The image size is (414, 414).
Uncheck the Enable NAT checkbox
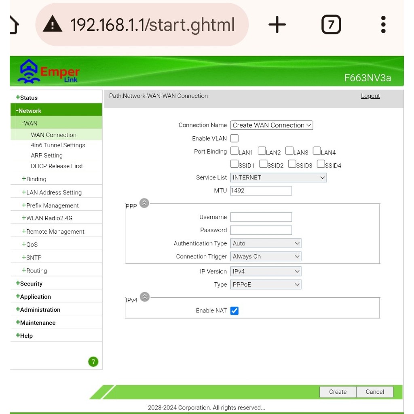234,310
